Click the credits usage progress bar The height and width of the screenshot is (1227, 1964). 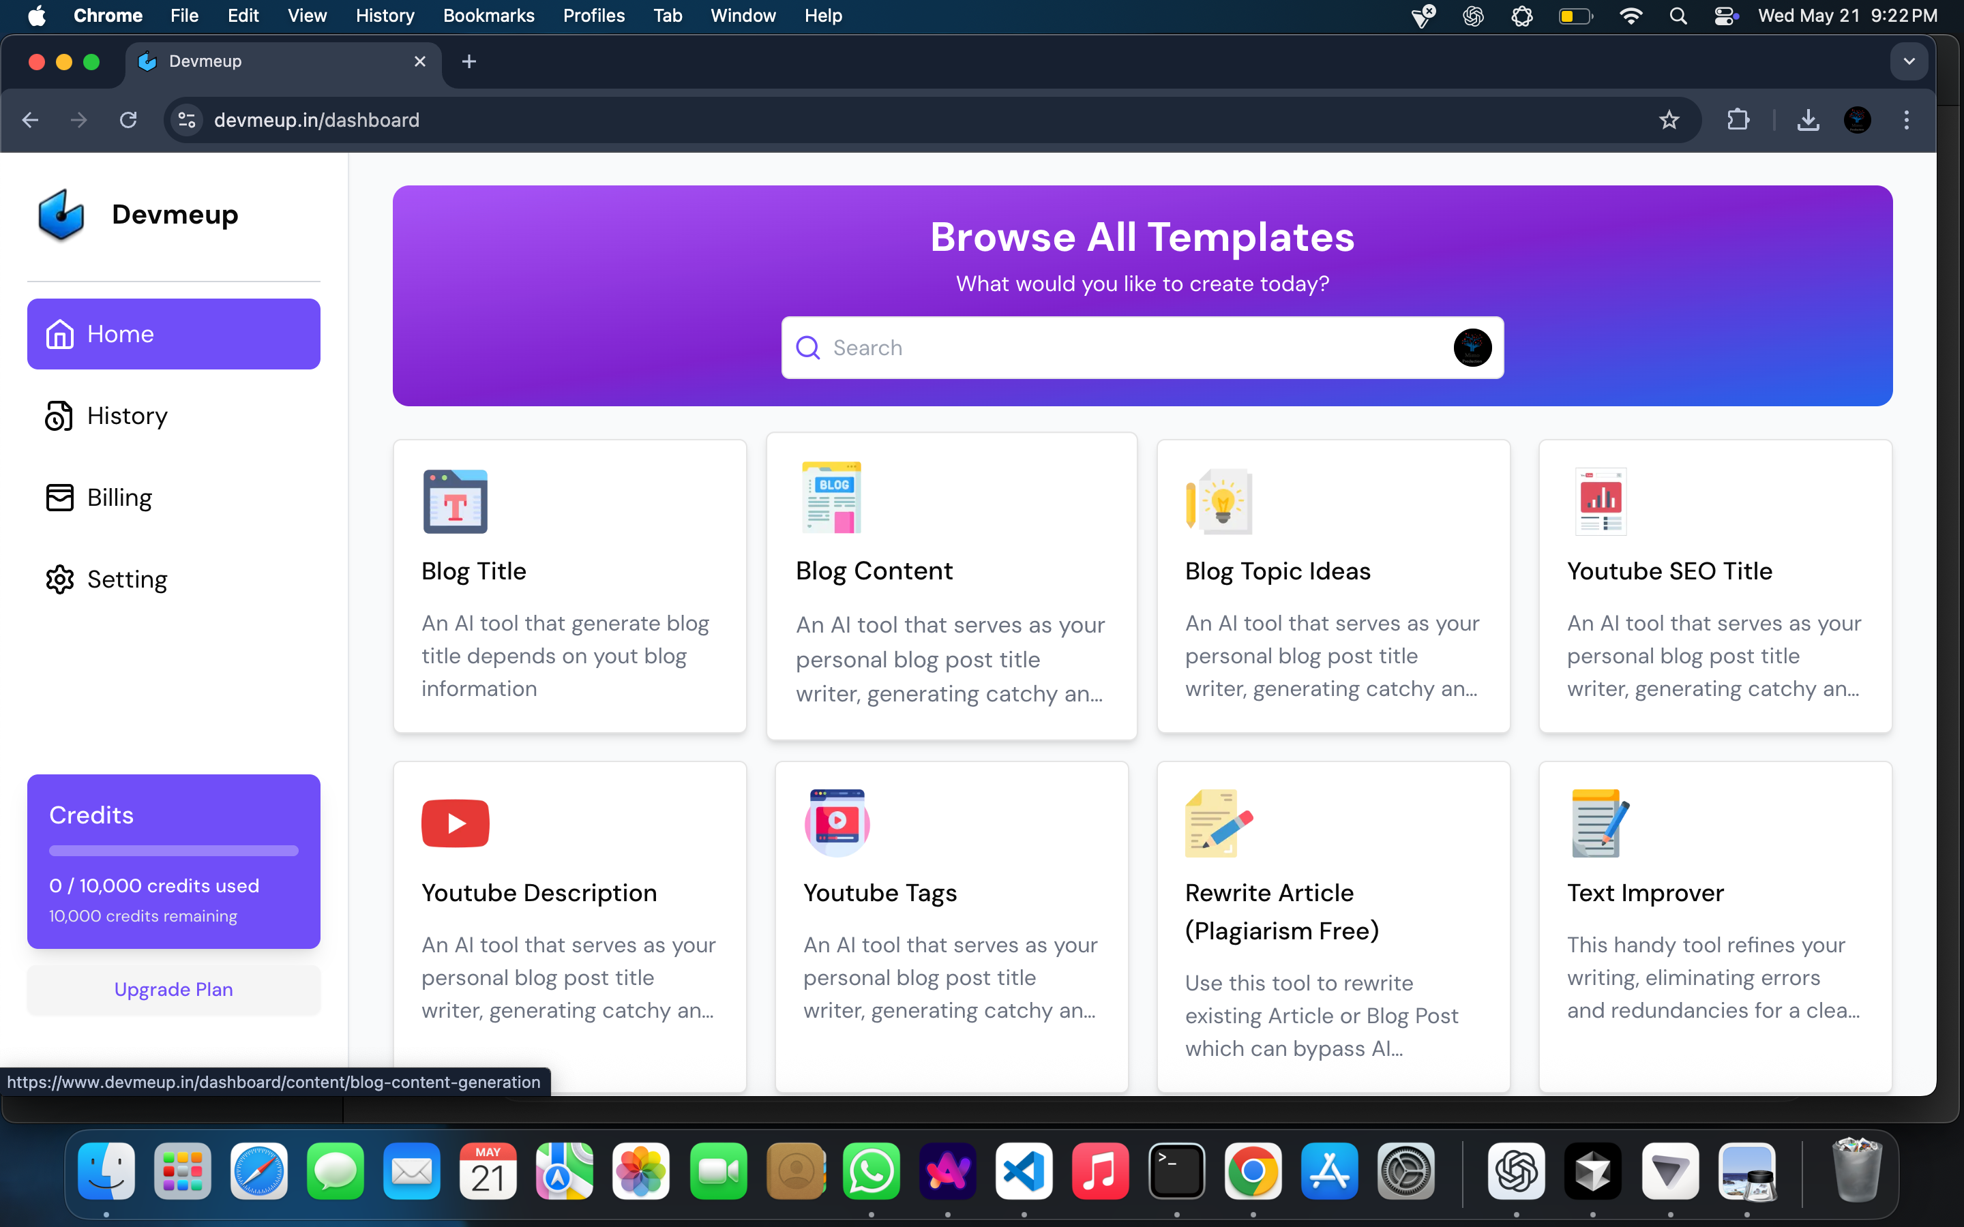point(174,851)
